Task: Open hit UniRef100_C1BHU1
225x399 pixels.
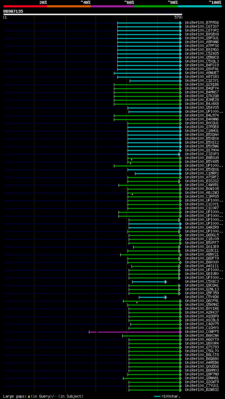Action: click(202, 131)
